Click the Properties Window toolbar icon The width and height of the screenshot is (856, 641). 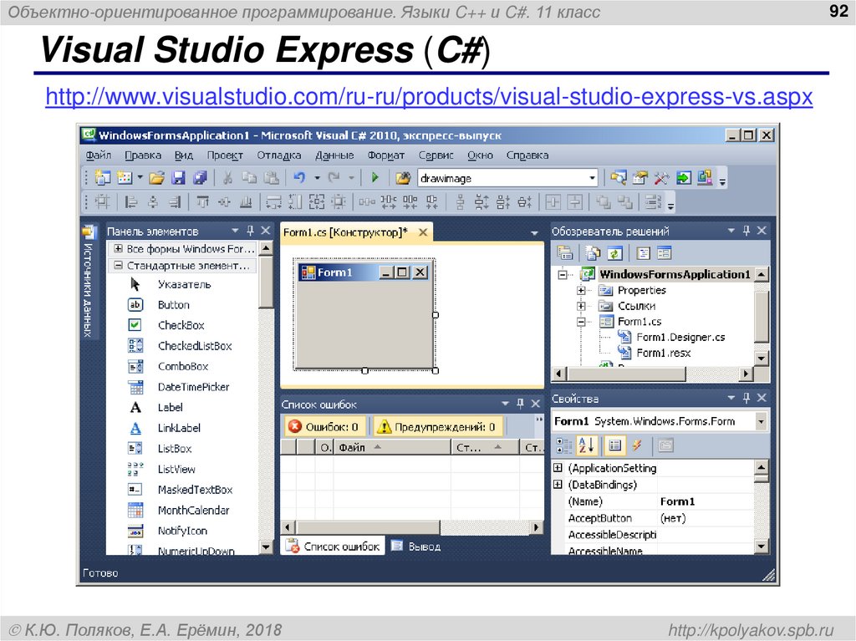click(639, 178)
